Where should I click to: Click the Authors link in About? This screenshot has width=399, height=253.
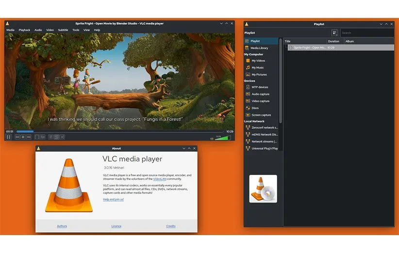(x=62, y=226)
